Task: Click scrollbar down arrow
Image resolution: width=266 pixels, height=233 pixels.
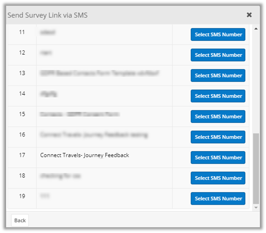Action: point(256,208)
